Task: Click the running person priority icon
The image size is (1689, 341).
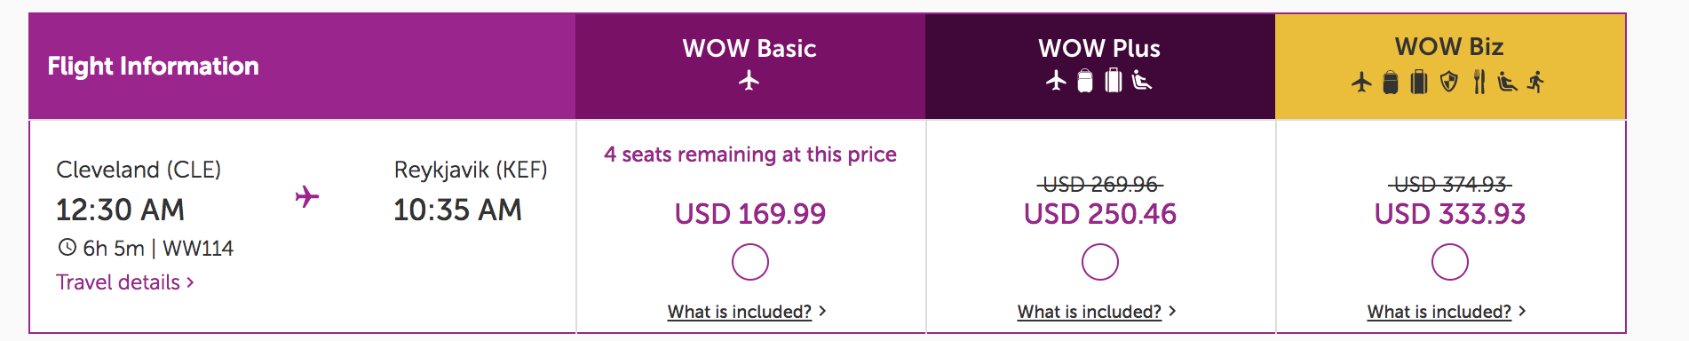Action: tap(1535, 83)
